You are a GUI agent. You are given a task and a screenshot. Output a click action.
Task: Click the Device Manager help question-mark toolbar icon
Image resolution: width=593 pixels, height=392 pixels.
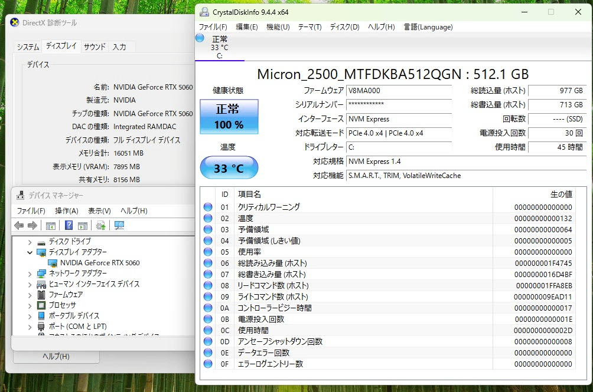[x=69, y=225]
